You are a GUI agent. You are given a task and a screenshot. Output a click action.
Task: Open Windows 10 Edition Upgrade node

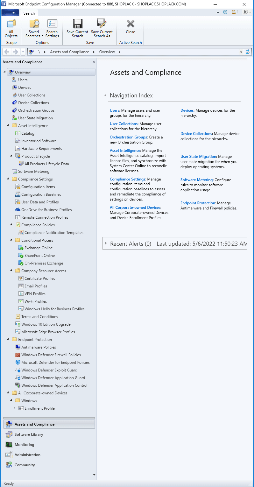point(46,324)
